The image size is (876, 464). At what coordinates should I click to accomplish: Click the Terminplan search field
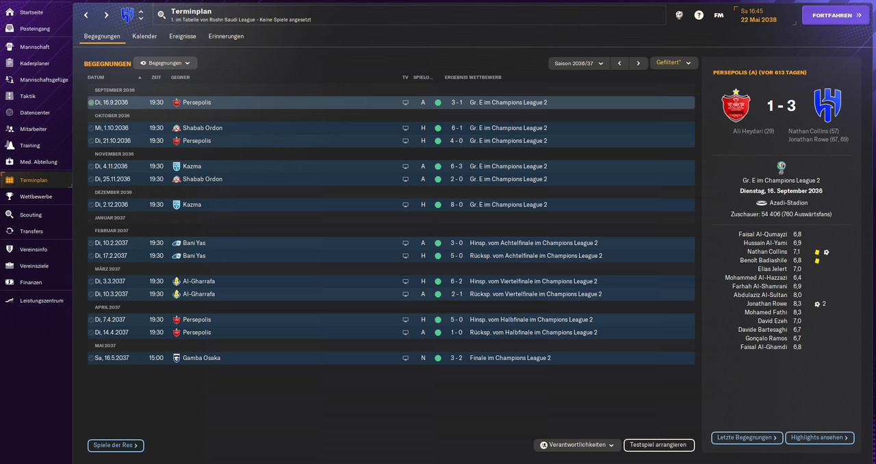tap(409, 15)
